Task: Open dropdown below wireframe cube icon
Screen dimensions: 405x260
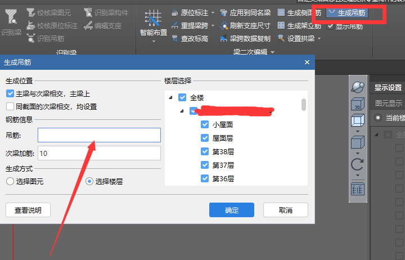Action: pos(358,131)
